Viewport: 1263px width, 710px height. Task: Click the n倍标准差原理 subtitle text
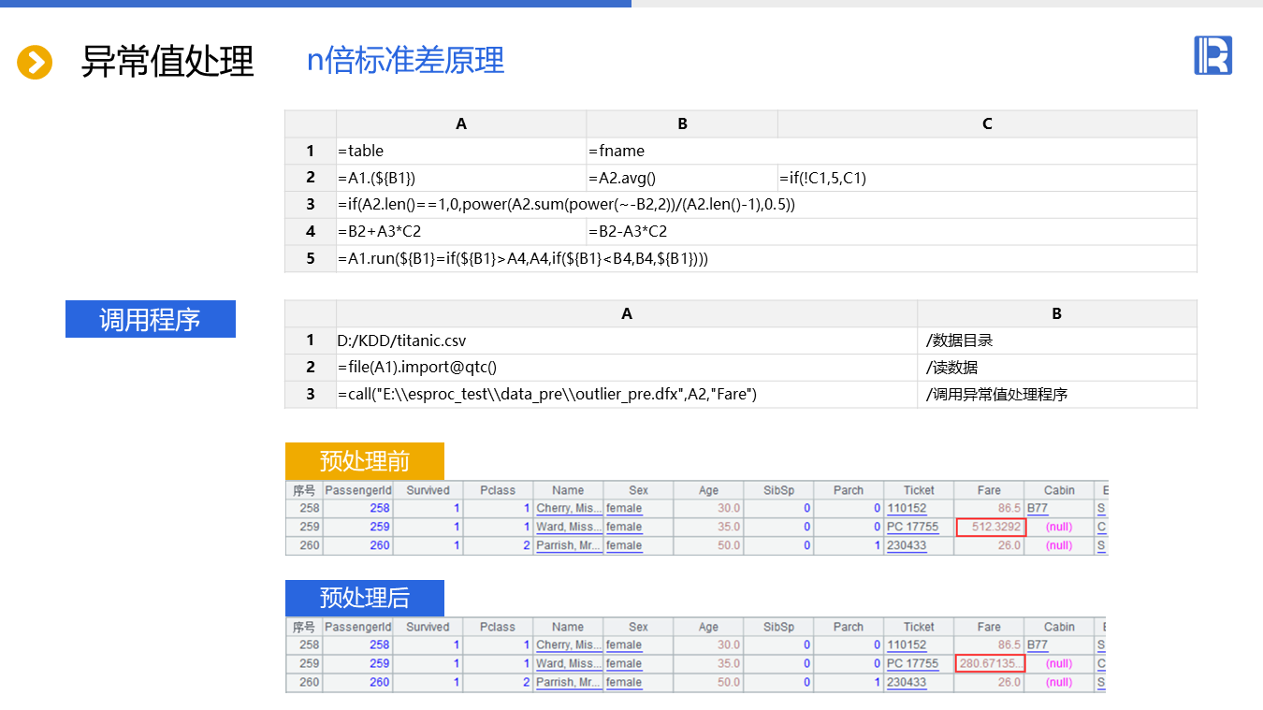(x=405, y=60)
